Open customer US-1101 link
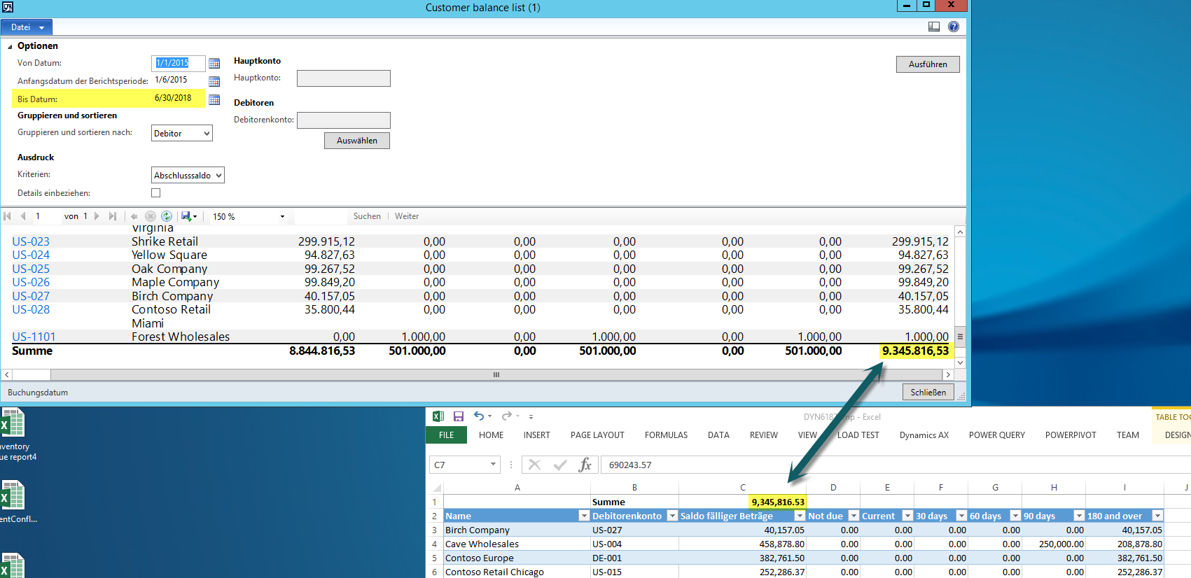 tap(34, 337)
